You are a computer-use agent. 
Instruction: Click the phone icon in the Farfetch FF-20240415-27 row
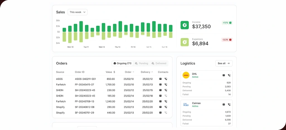(x=166, y=85)
